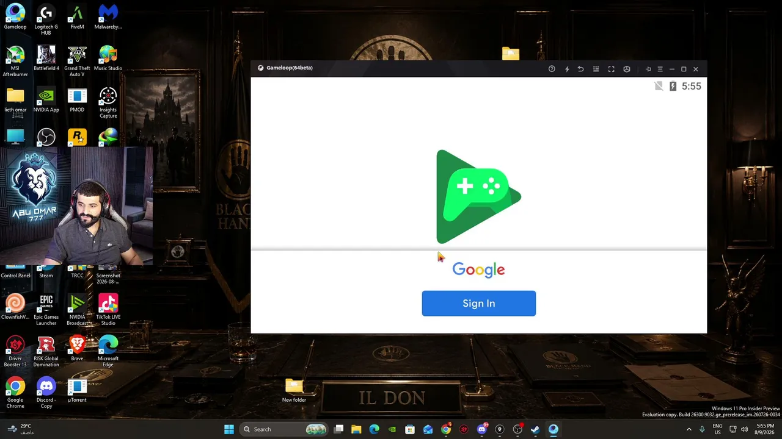Open File Explorer from the taskbar
782x439 pixels.
[x=356, y=429]
